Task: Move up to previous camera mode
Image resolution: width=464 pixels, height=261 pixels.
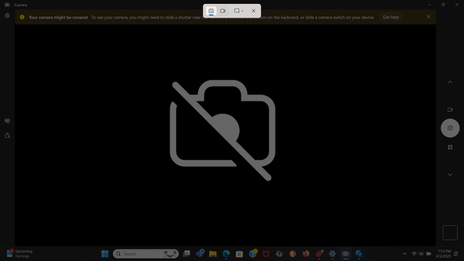Action: pos(450,82)
